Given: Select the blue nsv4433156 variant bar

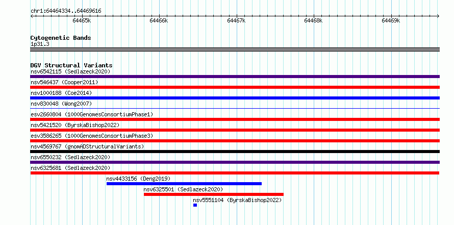Looking at the screenshot, I should pos(184,184).
